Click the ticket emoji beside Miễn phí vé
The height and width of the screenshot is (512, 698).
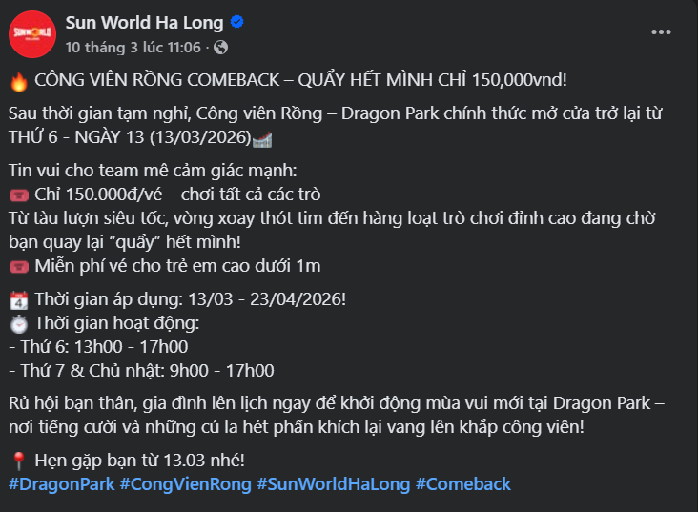tap(17, 265)
